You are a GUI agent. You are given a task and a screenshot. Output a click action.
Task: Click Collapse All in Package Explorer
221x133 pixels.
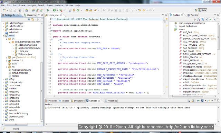(29, 19)
